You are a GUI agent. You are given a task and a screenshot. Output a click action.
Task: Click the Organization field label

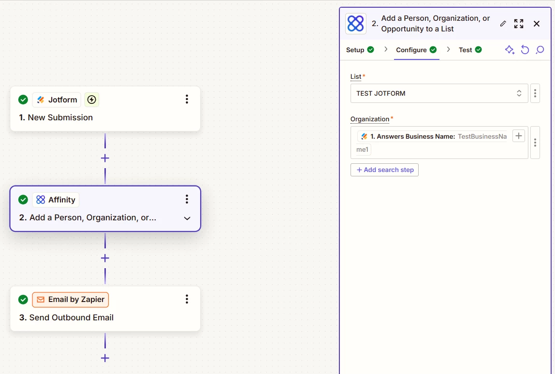coord(369,119)
